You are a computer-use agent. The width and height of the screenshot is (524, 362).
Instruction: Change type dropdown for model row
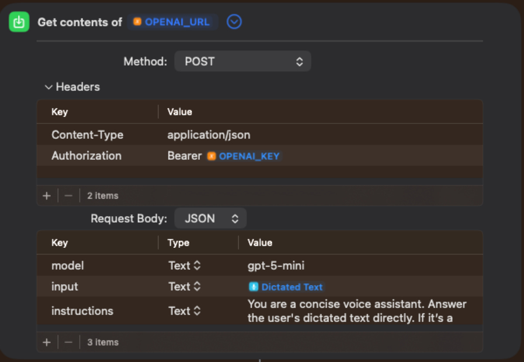point(184,266)
